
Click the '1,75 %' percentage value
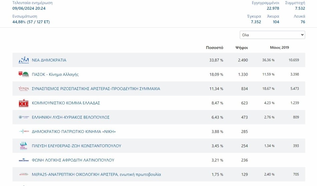tap(217, 174)
